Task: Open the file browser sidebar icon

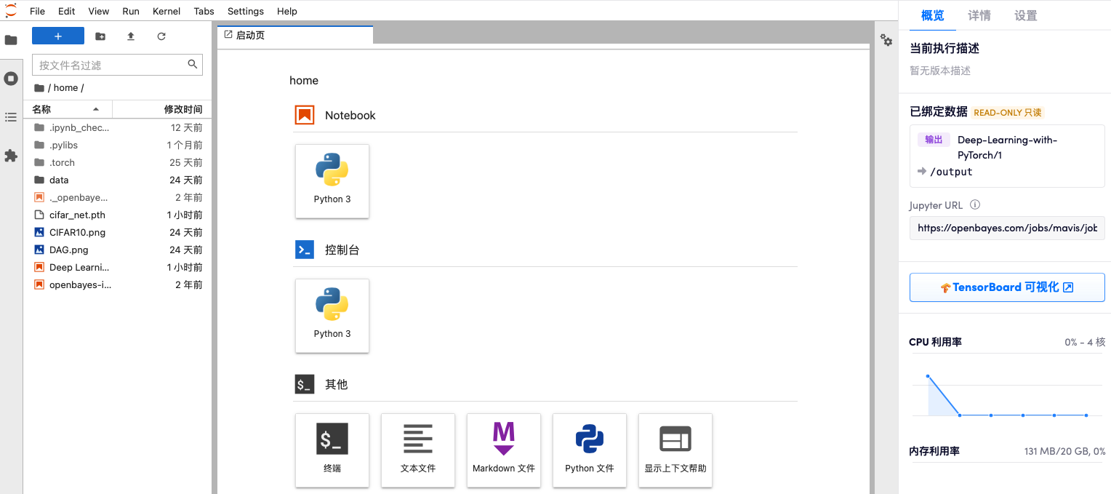Action: 11,40
